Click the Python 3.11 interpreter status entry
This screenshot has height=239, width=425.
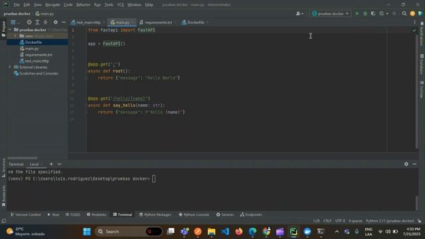pyautogui.click(x=390, y=221)
